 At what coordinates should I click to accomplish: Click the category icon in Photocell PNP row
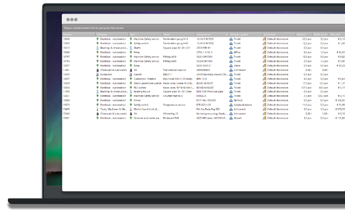[97, 118]
